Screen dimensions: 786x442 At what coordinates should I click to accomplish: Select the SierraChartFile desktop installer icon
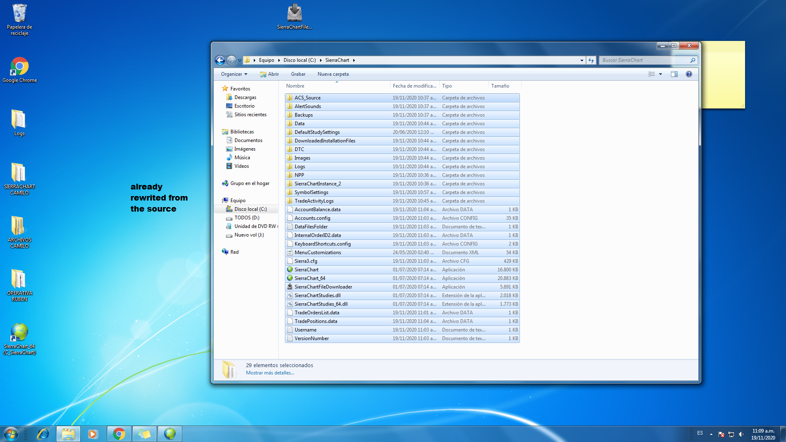click(294, 16)
